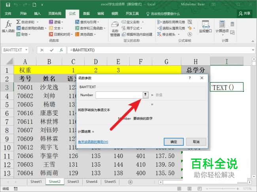The width and height of the screenshot is (257, 192).
Task: Open the Logical functions category
Action: click(x=56, y=22)
